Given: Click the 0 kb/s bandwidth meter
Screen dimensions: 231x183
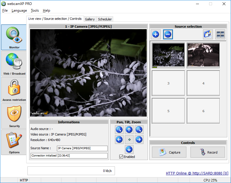Looking at the screenshot, I should click(71, 171).
